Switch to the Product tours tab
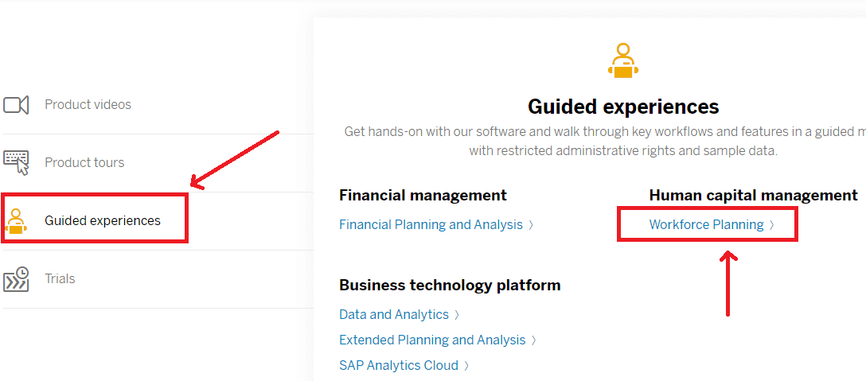 84,163
